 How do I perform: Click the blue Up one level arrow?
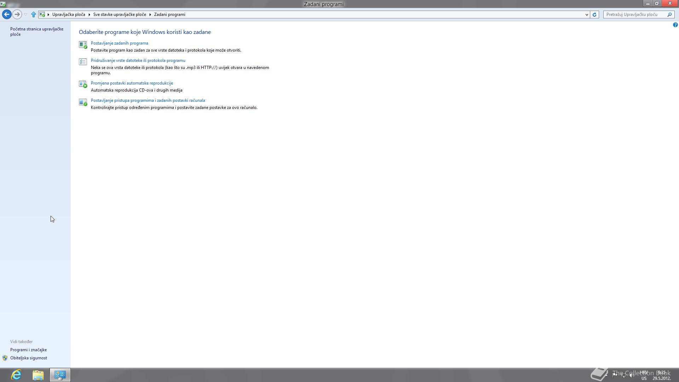coord(34,15)
